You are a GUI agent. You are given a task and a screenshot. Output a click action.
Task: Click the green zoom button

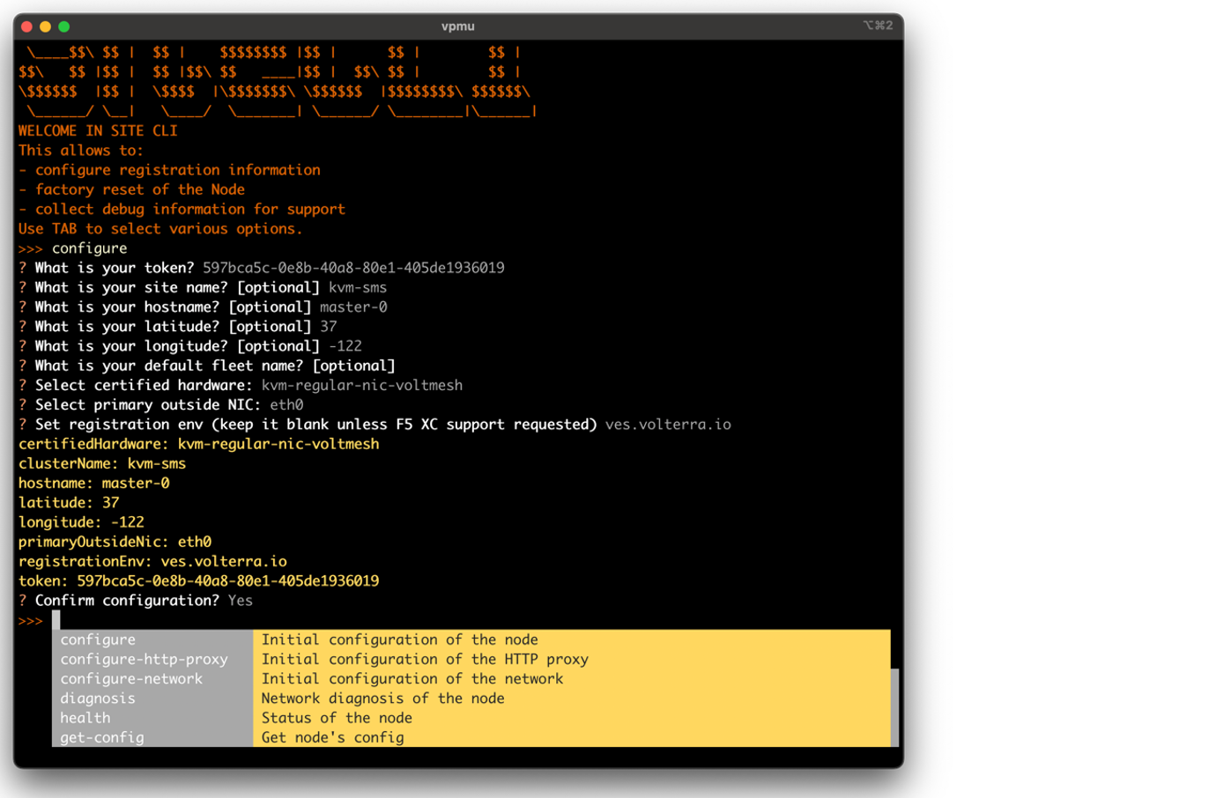(x=63, y=26)
